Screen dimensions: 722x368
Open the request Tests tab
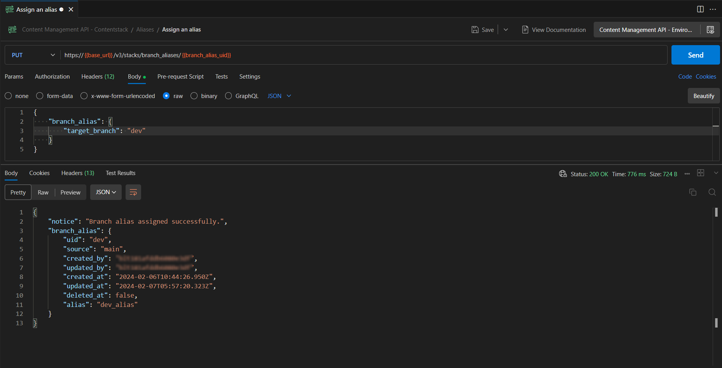(222, 77)
